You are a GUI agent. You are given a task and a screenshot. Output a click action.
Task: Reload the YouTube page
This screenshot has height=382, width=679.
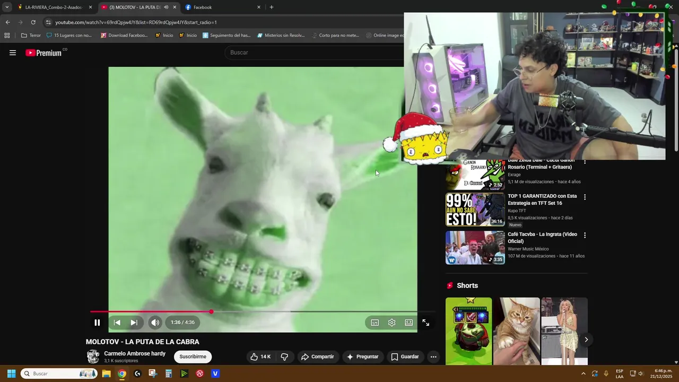click(x=33, y=22)
